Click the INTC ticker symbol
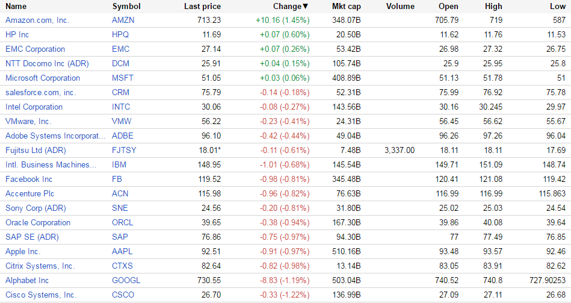The width and height of the screenshot is (571, 303). point(122,107)
